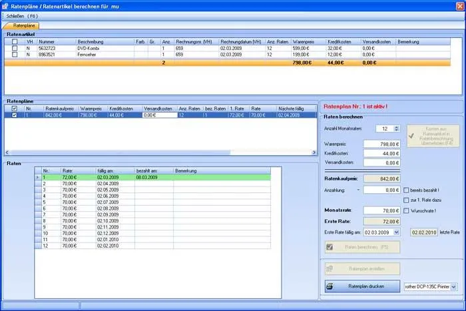The height and width of the screenshot is (311, 466).
Task: Click the printer icon on Ratenplan drucken
Action: click(330, 286)
